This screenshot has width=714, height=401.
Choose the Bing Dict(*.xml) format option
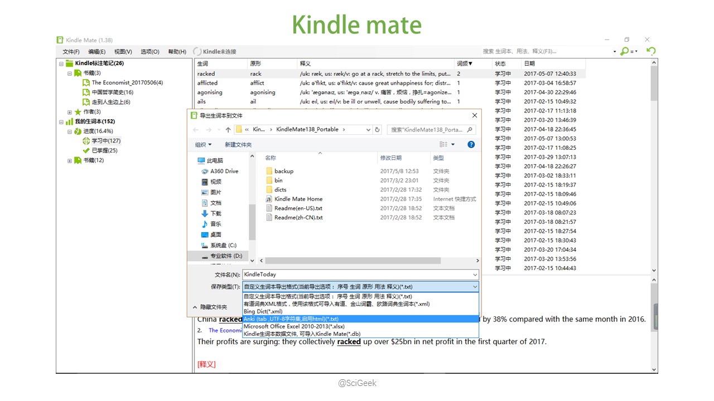(x=360, y=311)
